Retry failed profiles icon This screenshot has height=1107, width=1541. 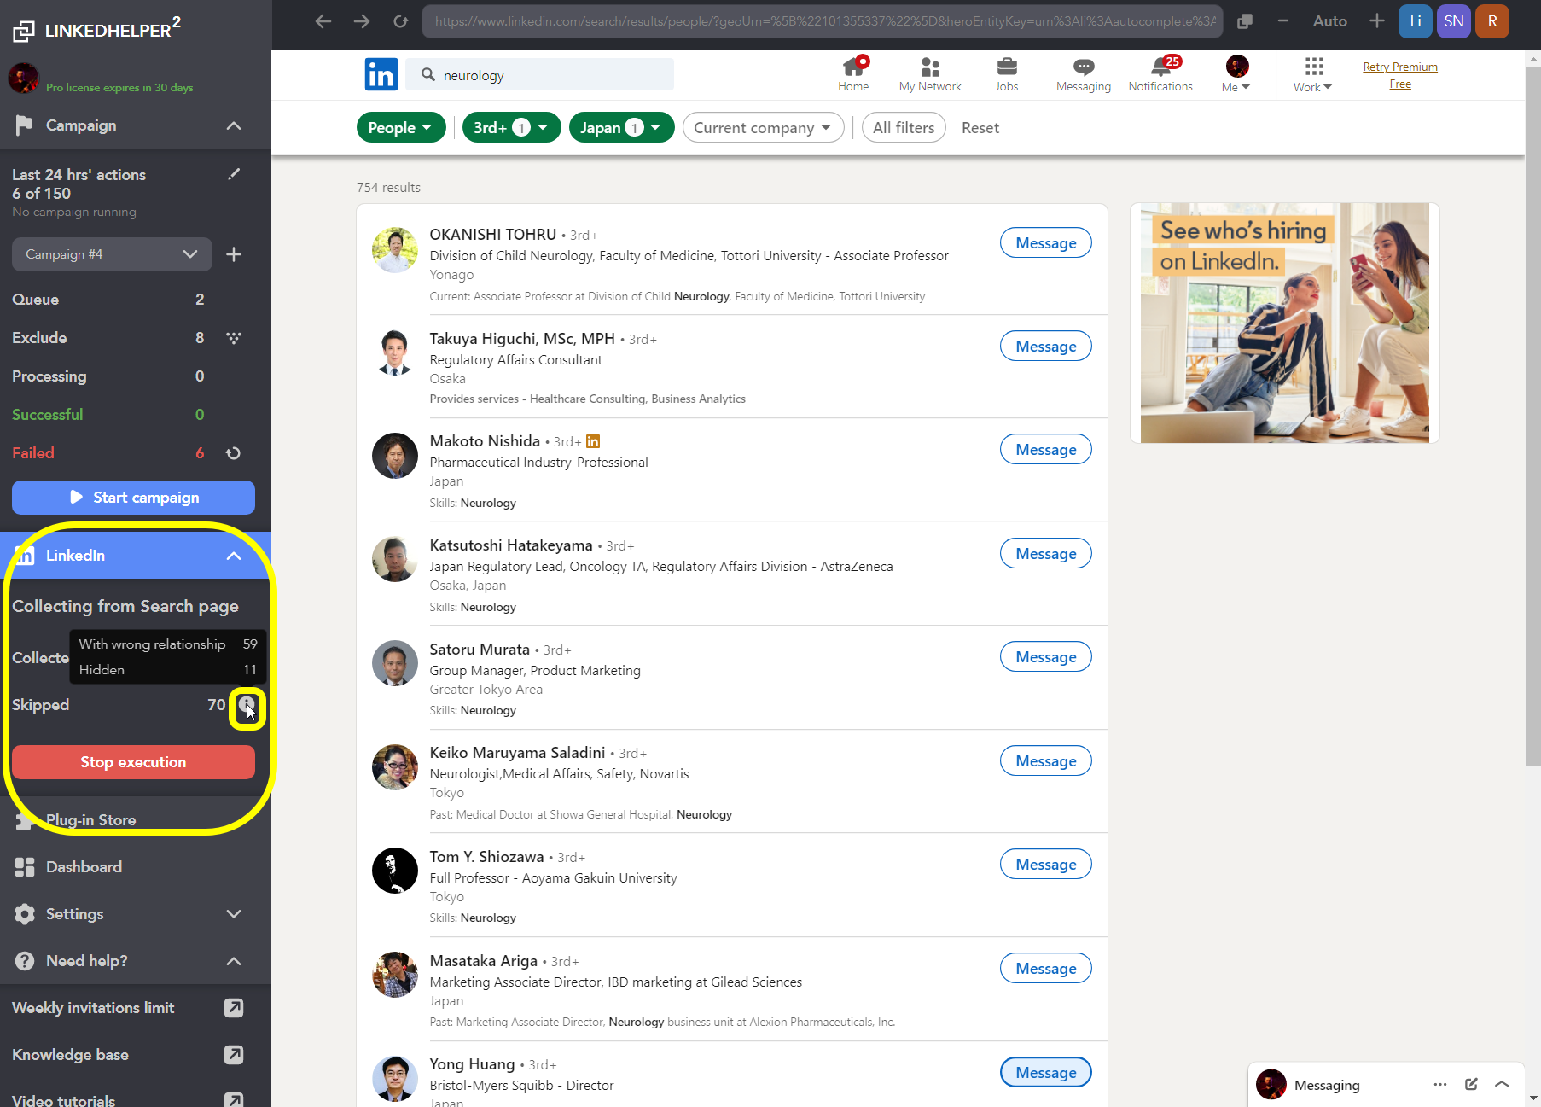click(233, 453)
